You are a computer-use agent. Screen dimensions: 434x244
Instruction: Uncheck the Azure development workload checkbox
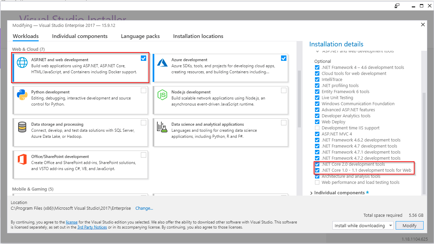click(x=284, y=58)
